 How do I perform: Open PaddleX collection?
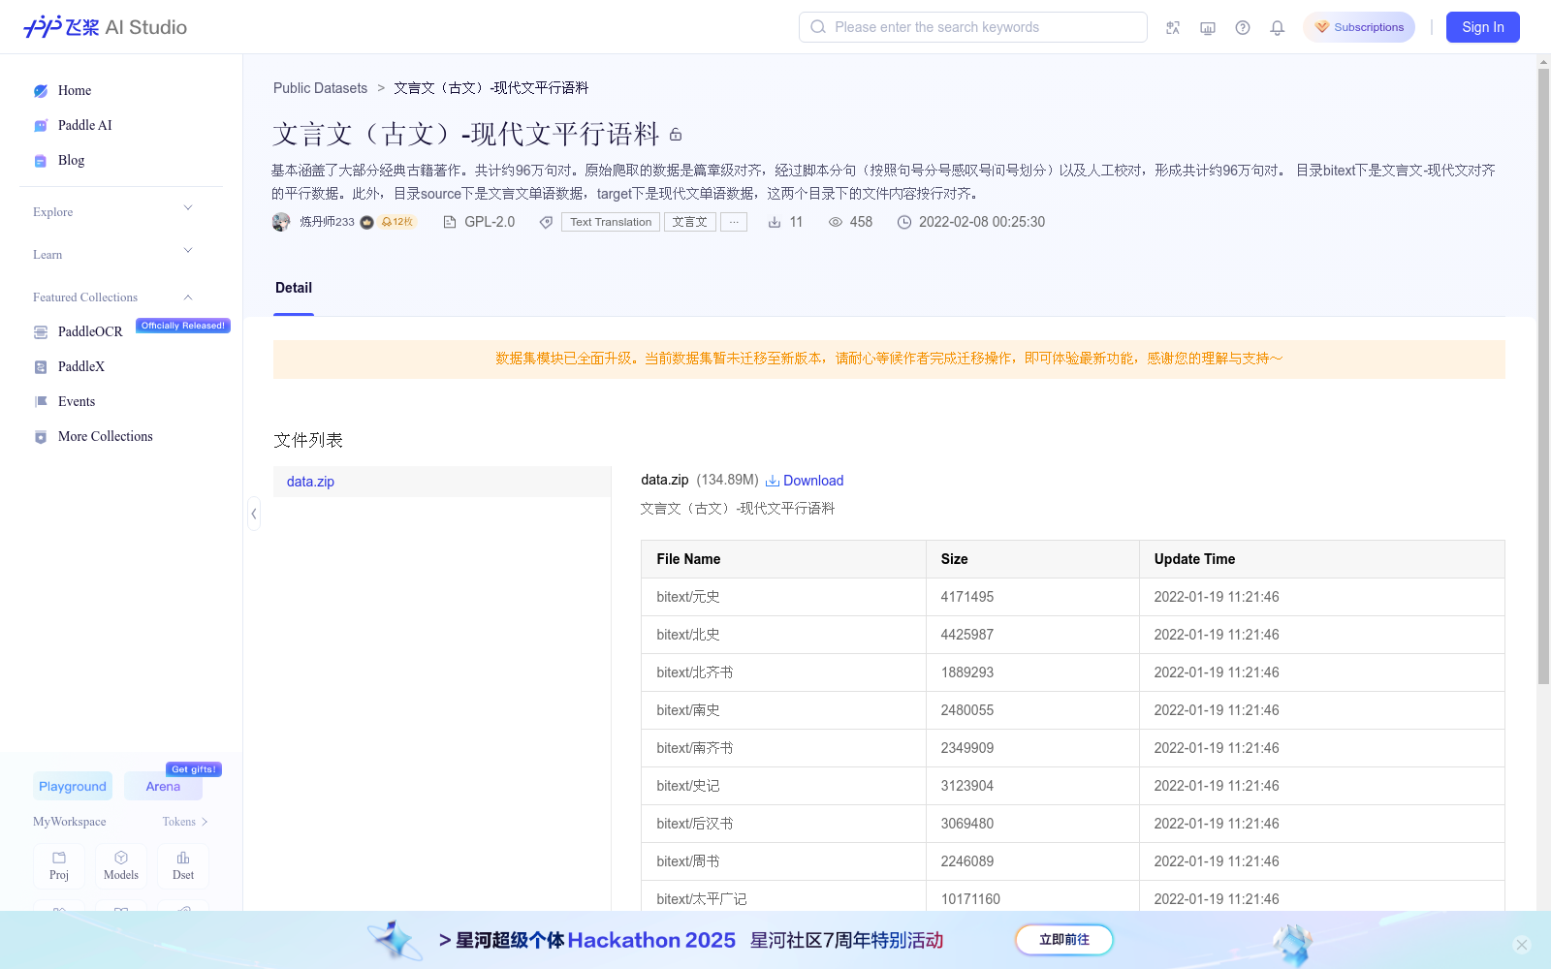click(81, 366)
